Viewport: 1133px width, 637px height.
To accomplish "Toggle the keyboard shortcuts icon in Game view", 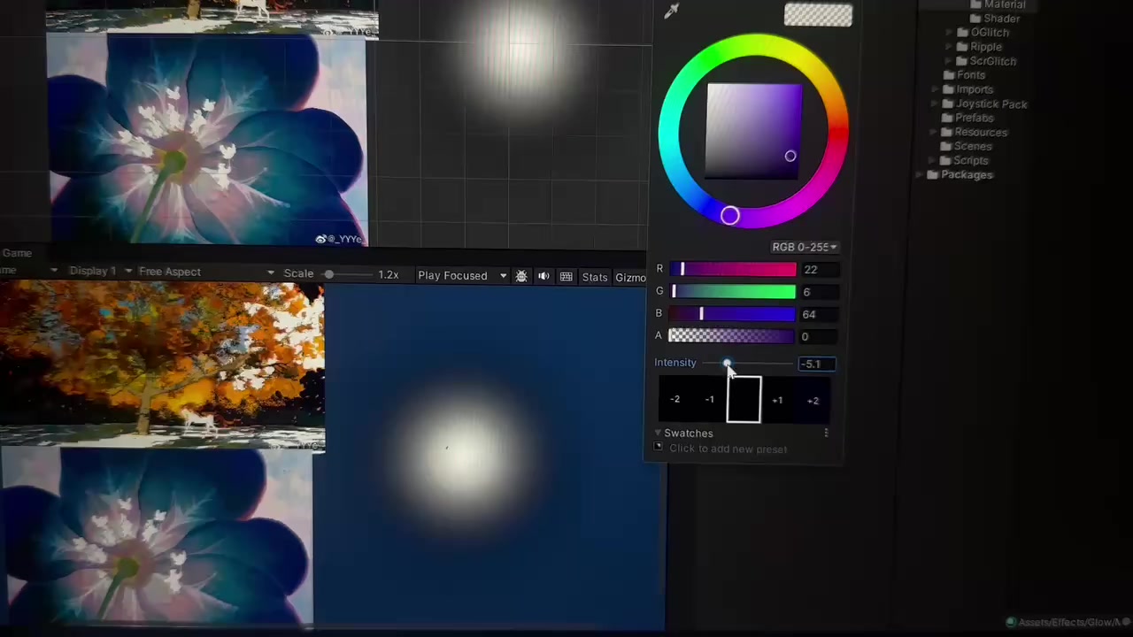I will (566, 277).
